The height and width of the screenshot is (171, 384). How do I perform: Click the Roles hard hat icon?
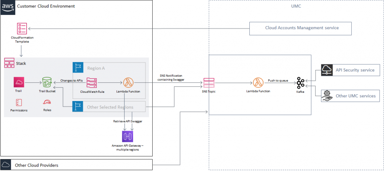(47, 103)
